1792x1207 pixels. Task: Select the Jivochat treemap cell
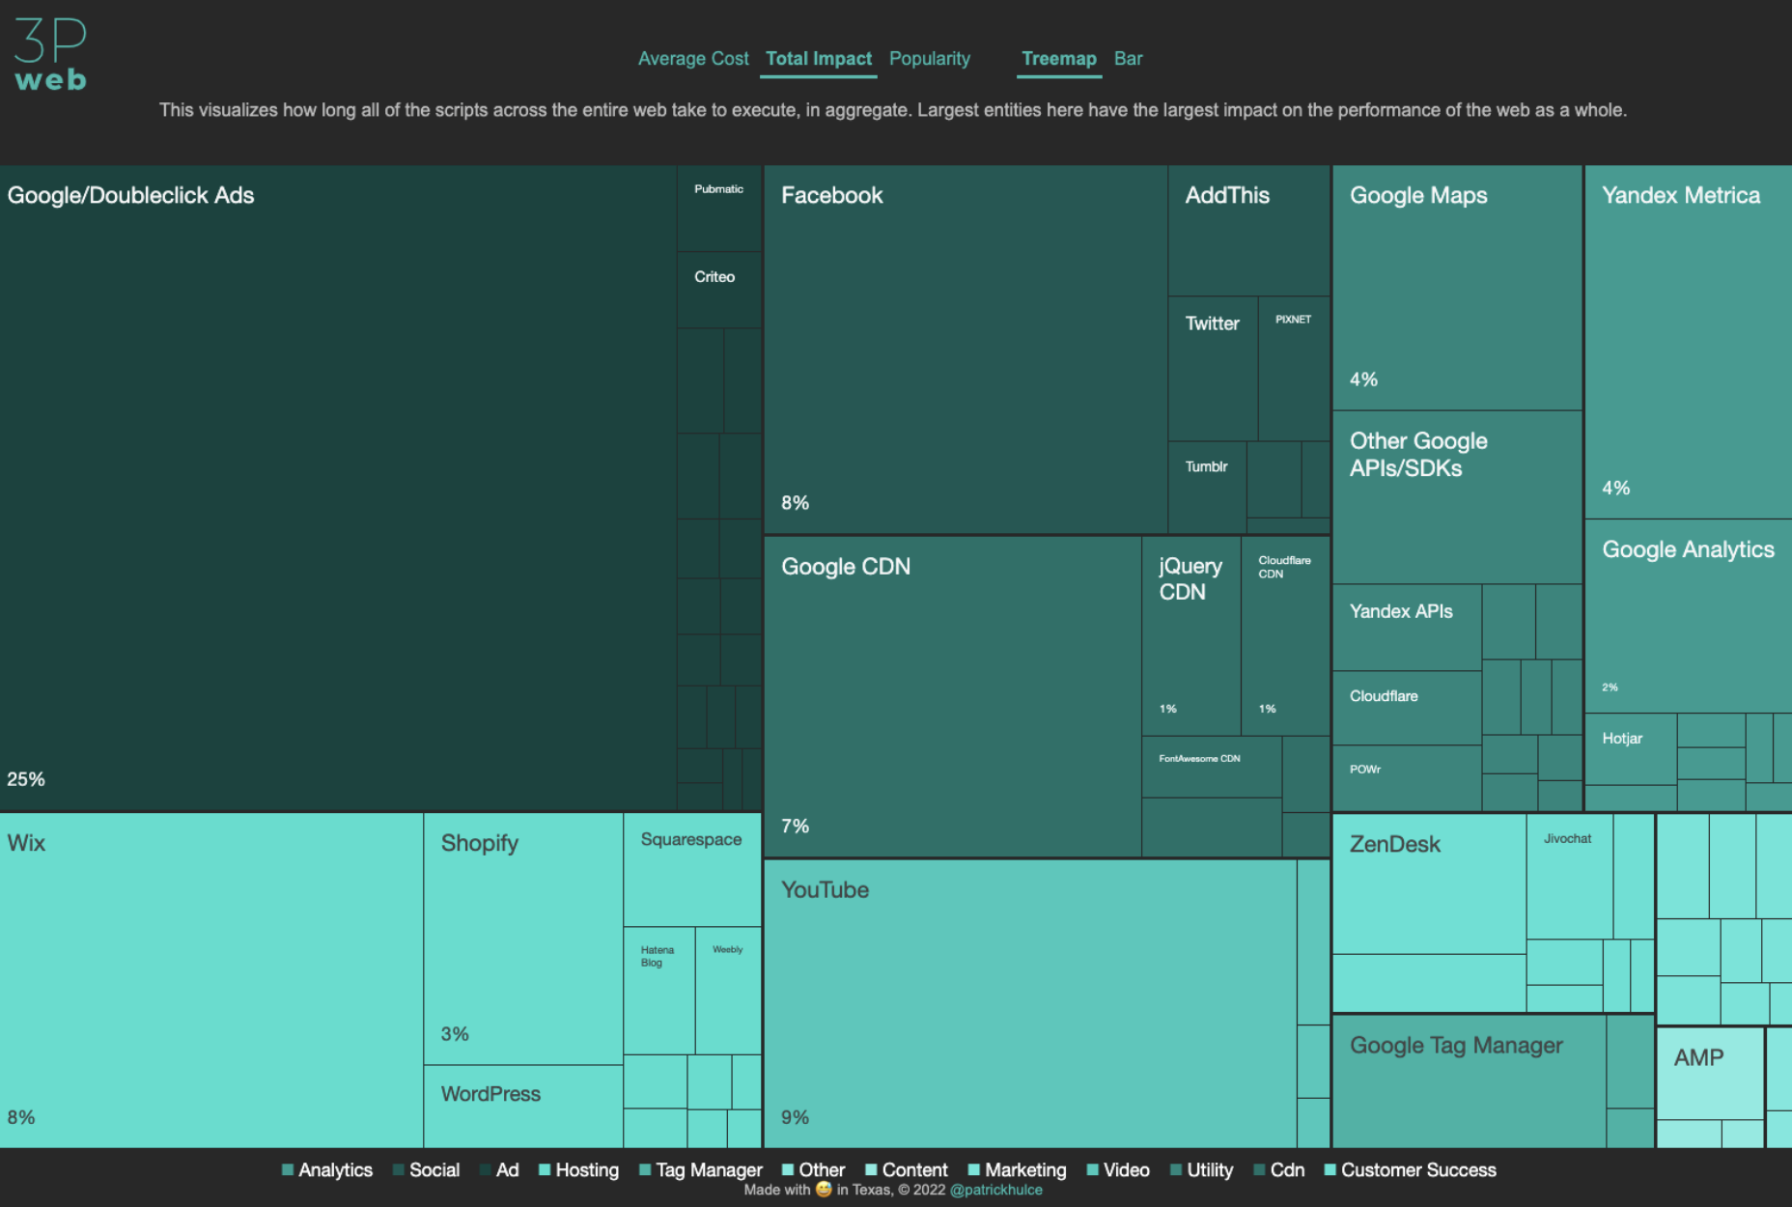click(x=1569, y=876)
